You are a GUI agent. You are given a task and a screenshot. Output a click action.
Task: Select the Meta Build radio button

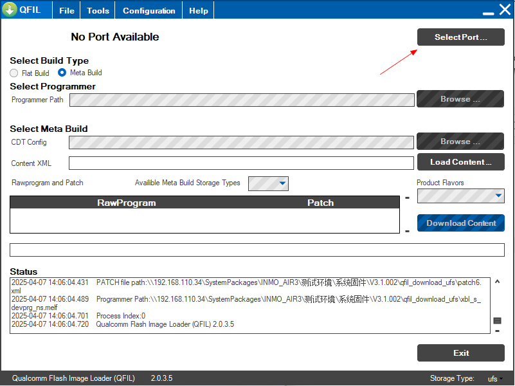point(62,73)
